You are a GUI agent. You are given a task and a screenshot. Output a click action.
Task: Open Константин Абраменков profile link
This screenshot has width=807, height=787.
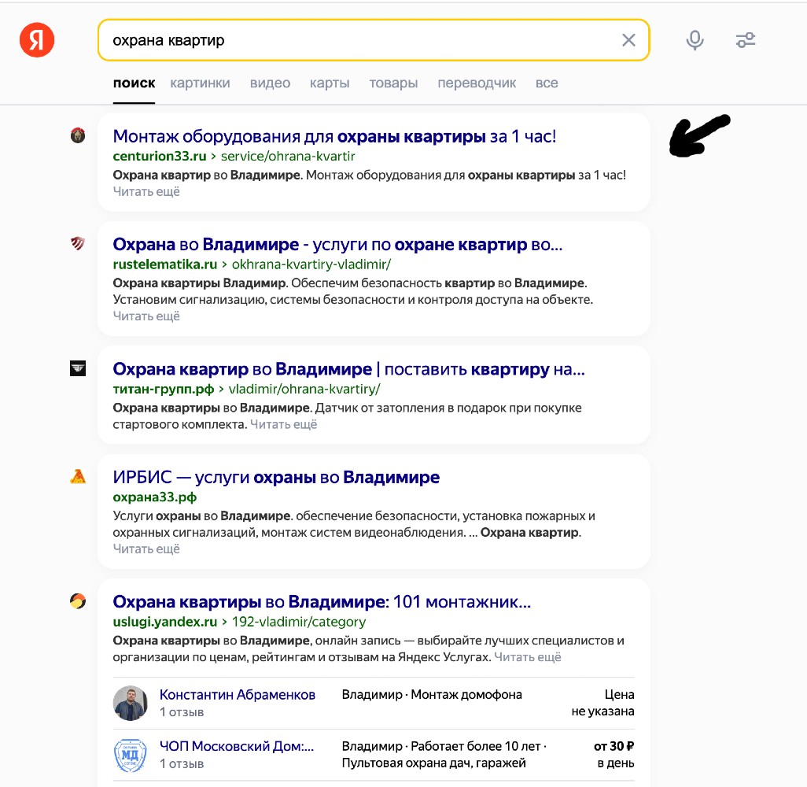click(238, 695)
